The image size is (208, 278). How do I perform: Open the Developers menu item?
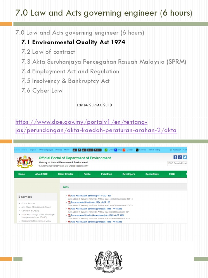[129, 174]
